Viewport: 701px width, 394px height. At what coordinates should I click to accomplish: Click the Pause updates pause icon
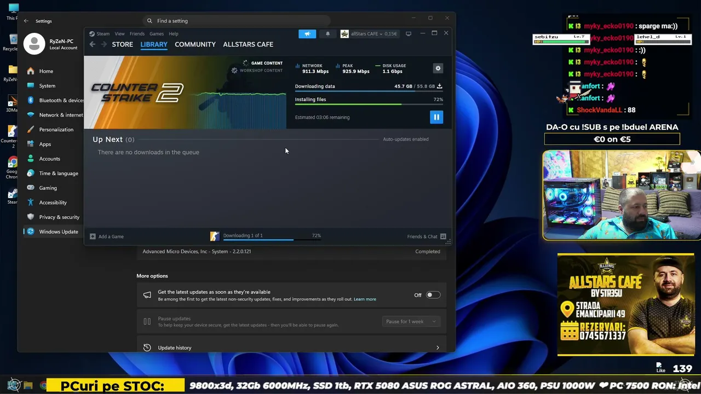pyautogui.click(x=147, y=321)
